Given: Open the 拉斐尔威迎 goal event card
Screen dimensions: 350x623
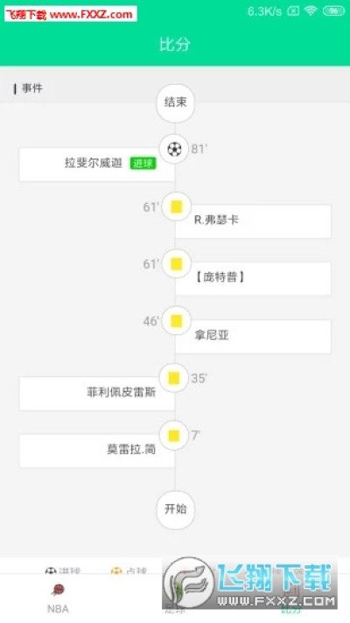Looking at the screenshot, I should [96, 164].
